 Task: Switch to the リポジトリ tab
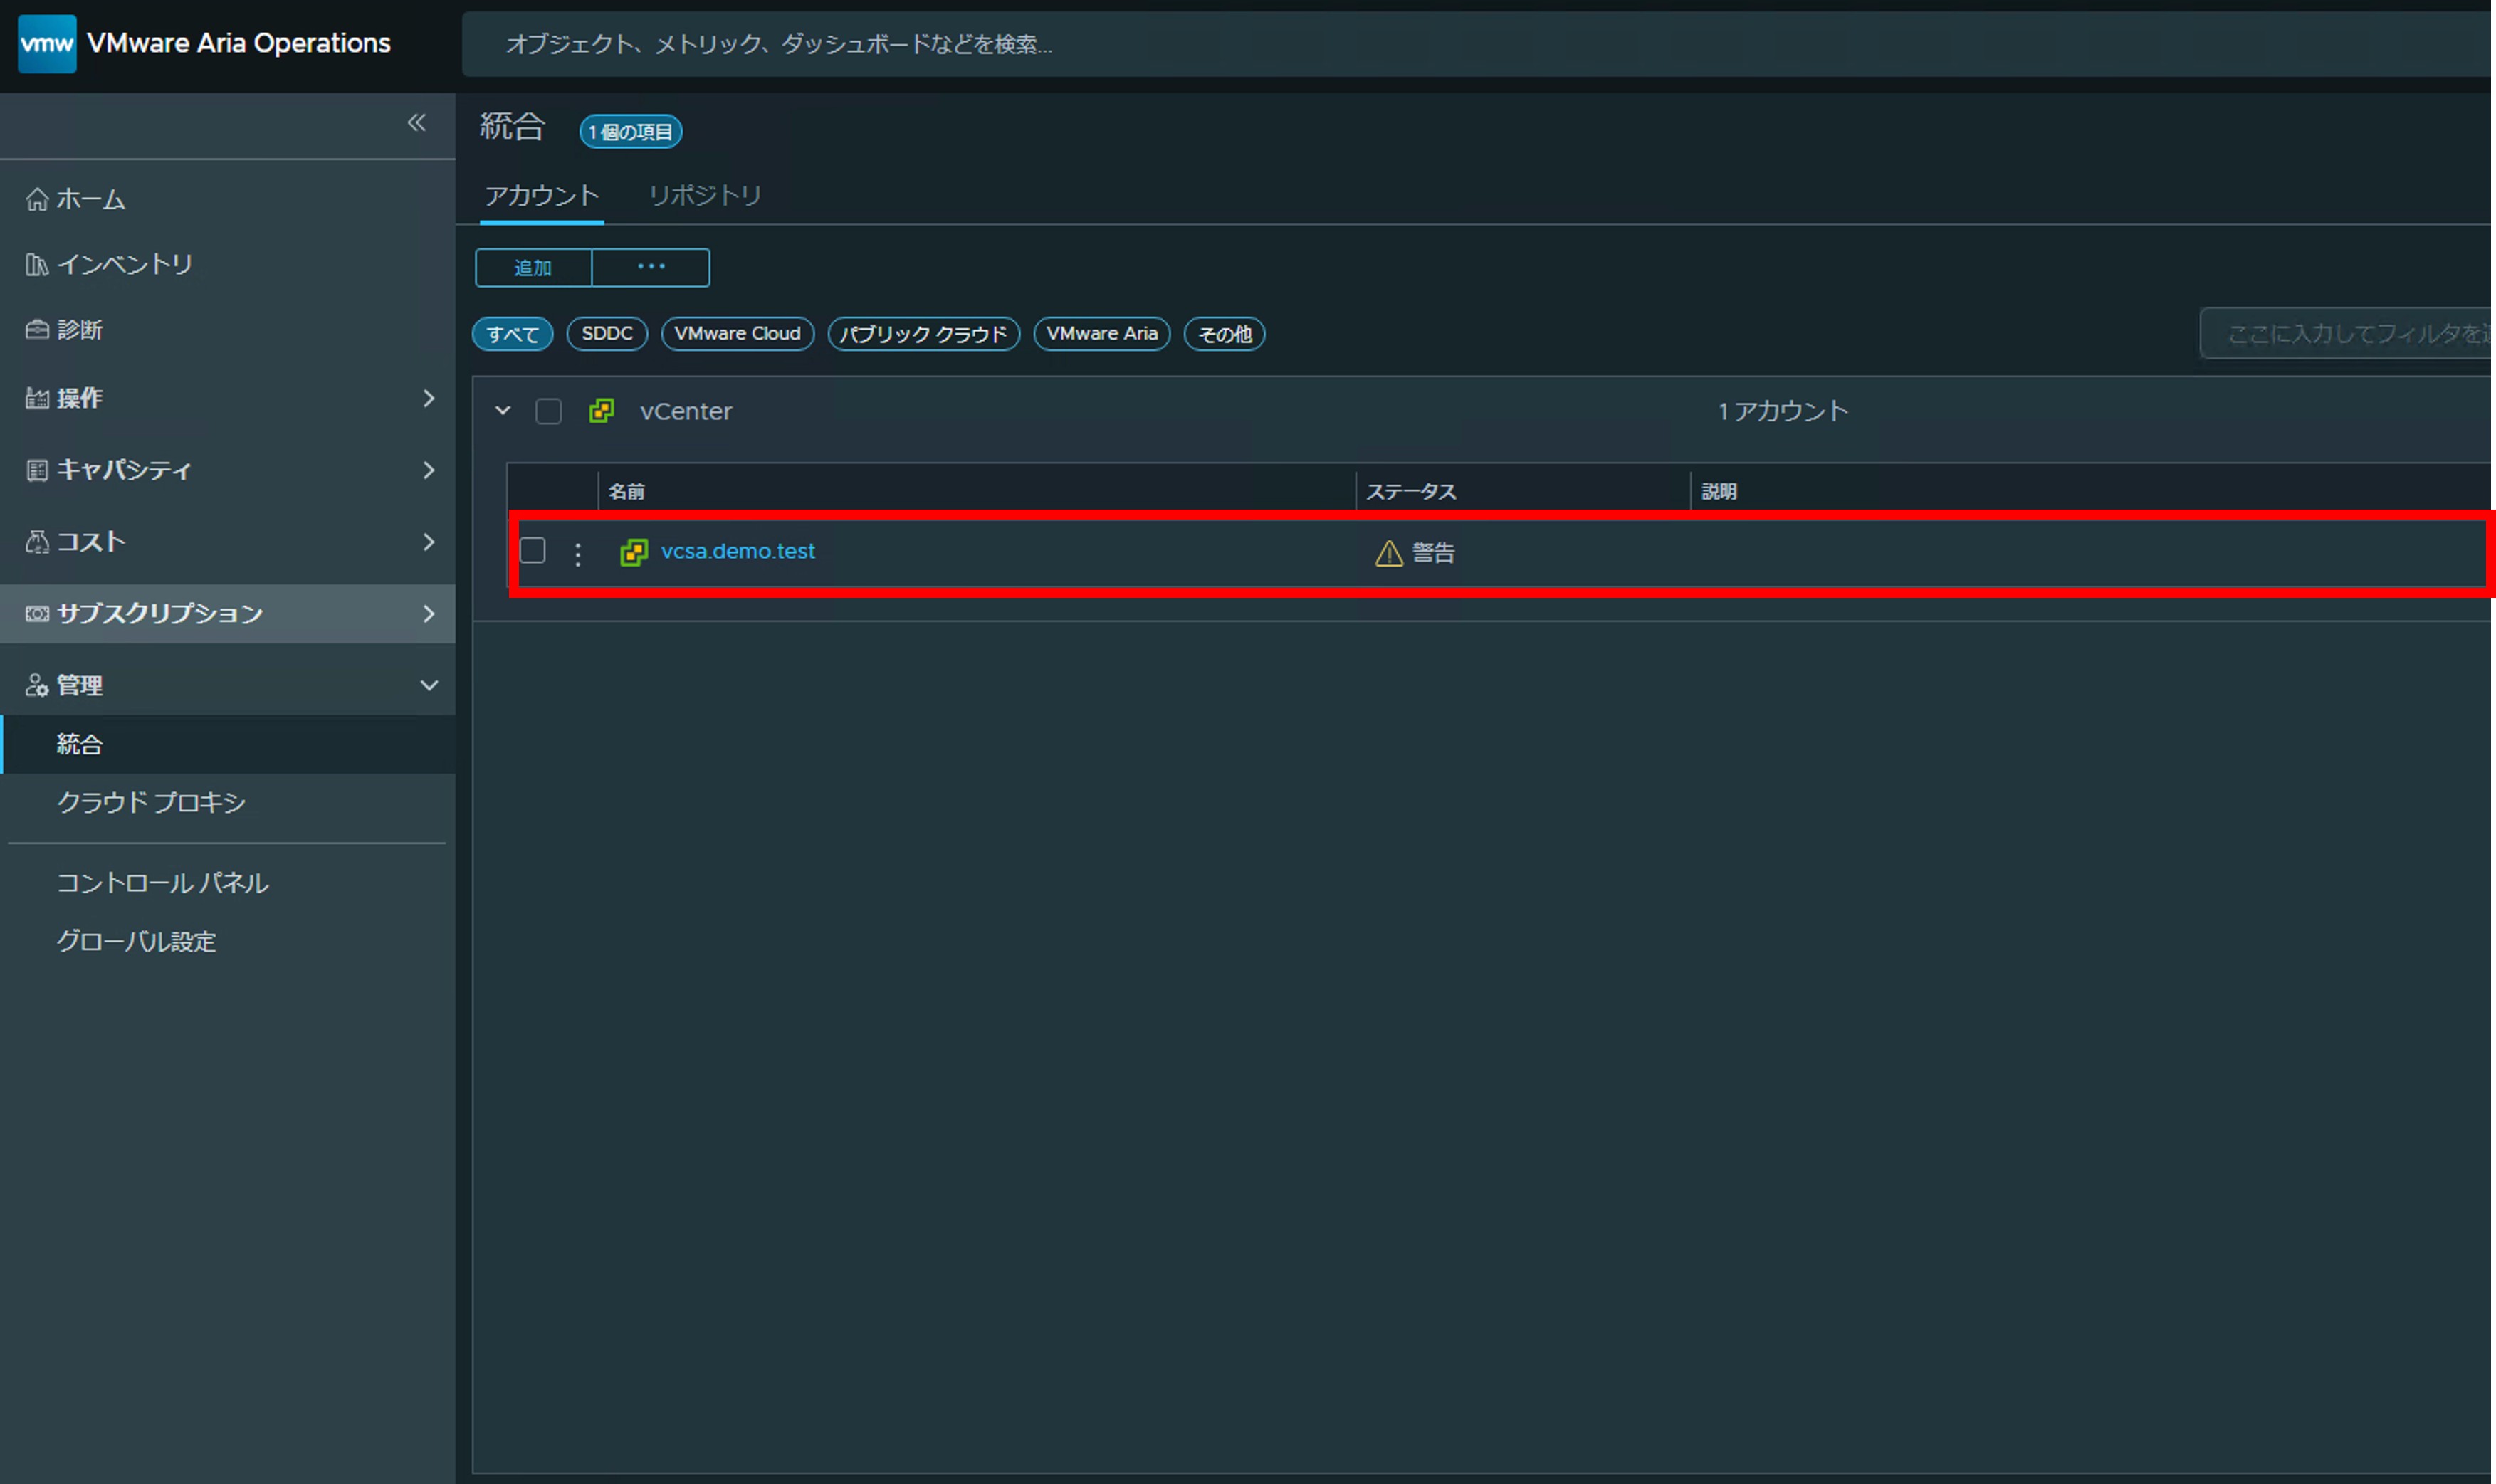click(x=705, y=195)
